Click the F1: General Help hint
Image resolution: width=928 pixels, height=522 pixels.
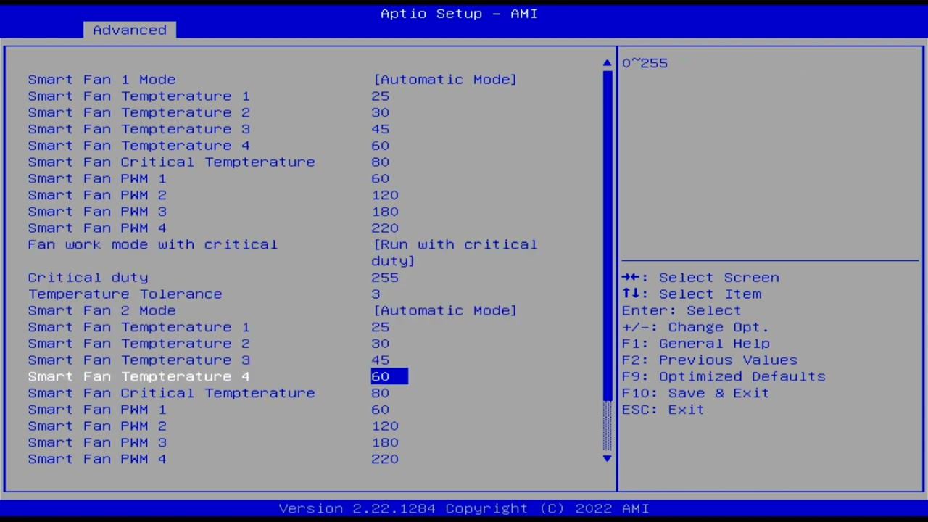point(696,344)
